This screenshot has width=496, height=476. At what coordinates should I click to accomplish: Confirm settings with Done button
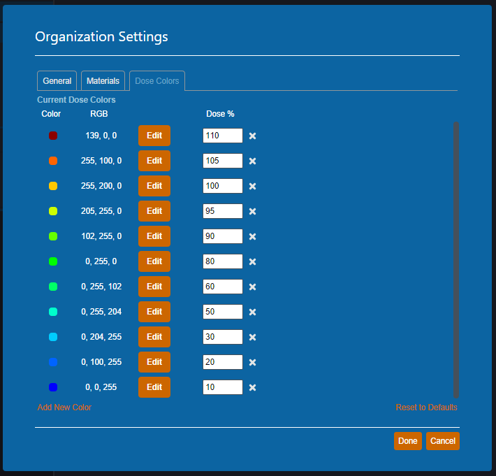point(408,441)
